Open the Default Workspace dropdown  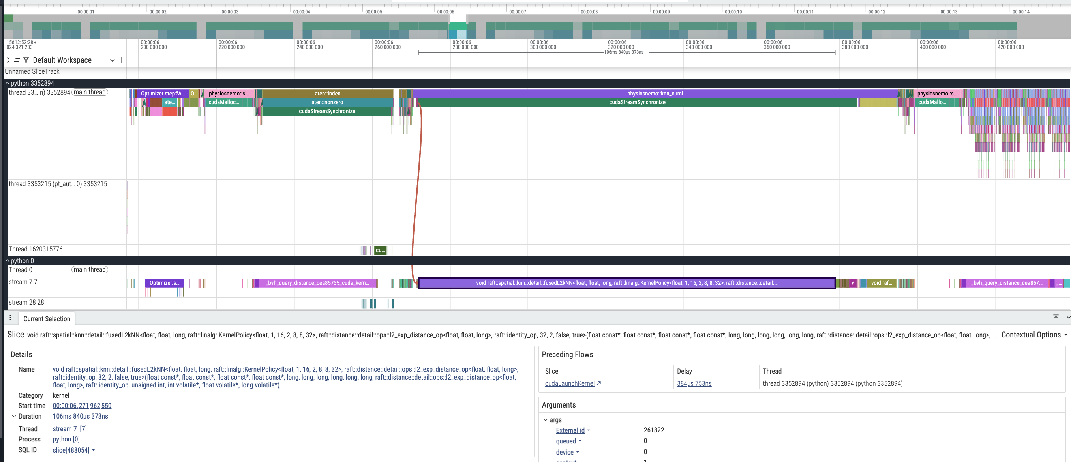[x=73, y=60]
